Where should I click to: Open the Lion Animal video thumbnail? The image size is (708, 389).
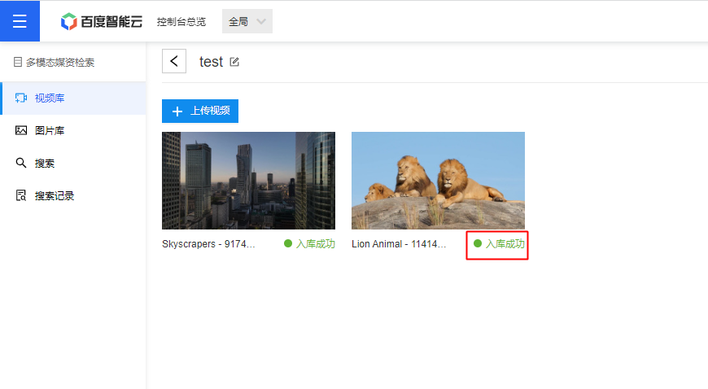tap(438, 181)
